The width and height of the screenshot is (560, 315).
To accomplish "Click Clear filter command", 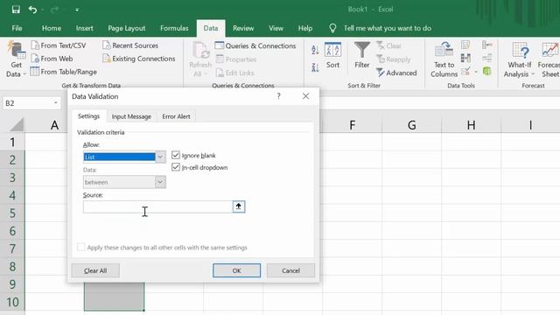I will pos(388,45).
